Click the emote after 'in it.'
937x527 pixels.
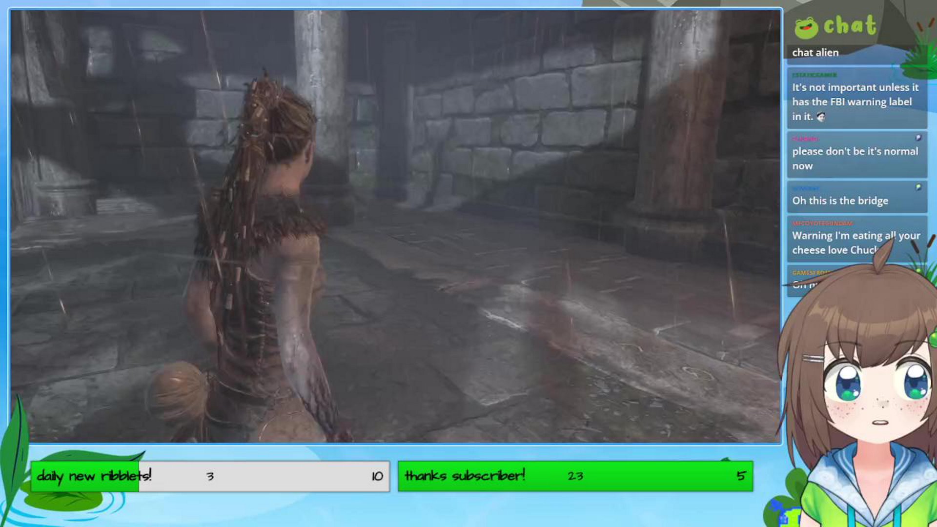point(821,117)
